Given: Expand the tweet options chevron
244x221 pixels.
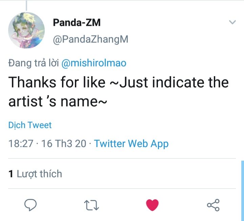Looking at the screenshot, I should point(232,23).
